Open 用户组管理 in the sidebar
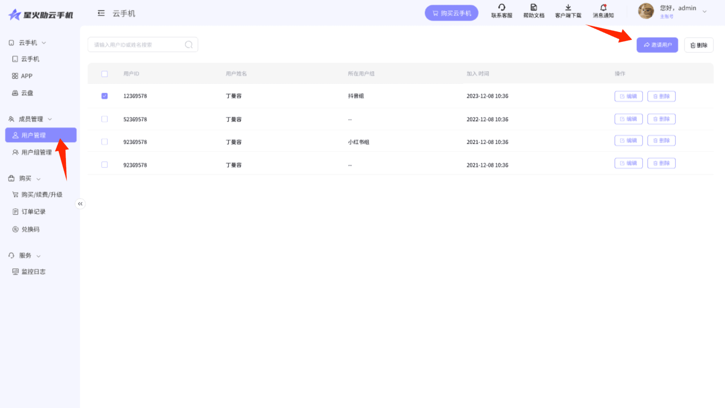 tap(36, 152)
